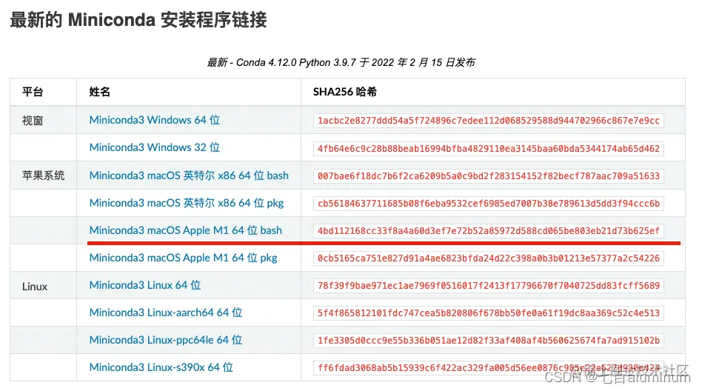
Task: Select SHA256 hash starting 78f39f9bae97
Action: pos(489,285)
